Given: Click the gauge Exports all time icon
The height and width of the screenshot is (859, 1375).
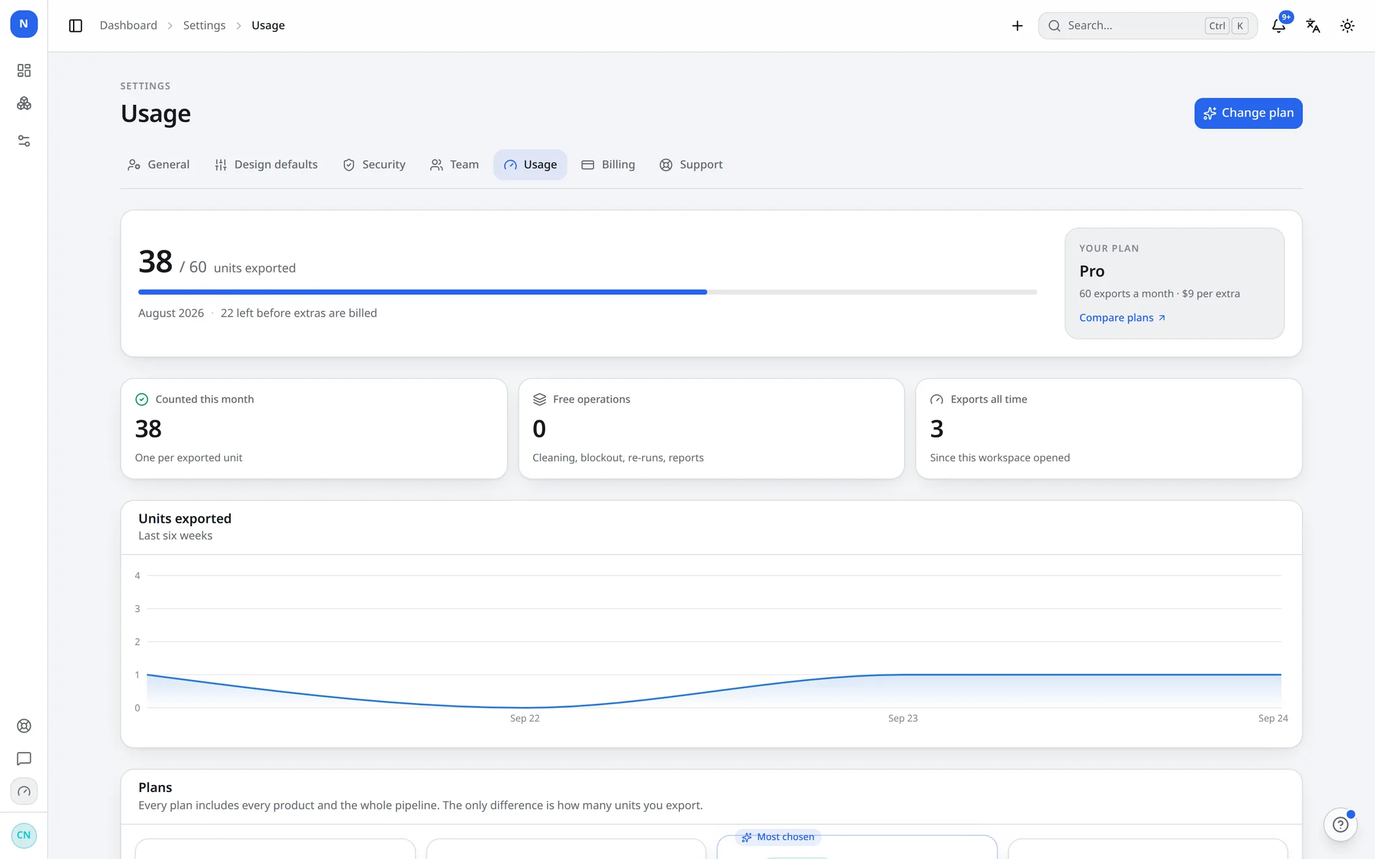Looking at the screenshot, I should tap(937, 399).
